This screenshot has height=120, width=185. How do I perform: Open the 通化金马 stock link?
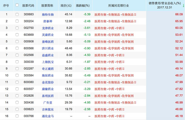pos(48,116)
